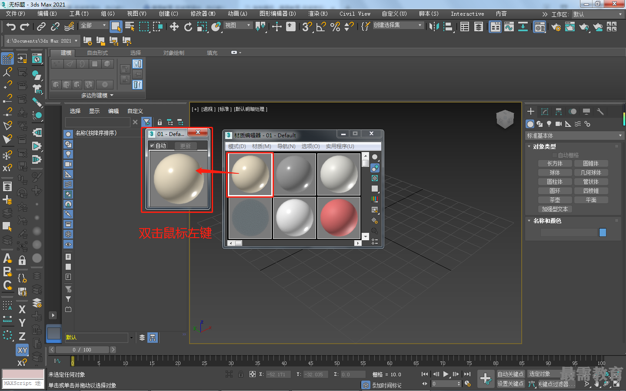
Task: Select the red material sample sphere
Action: tap(339, 218)
